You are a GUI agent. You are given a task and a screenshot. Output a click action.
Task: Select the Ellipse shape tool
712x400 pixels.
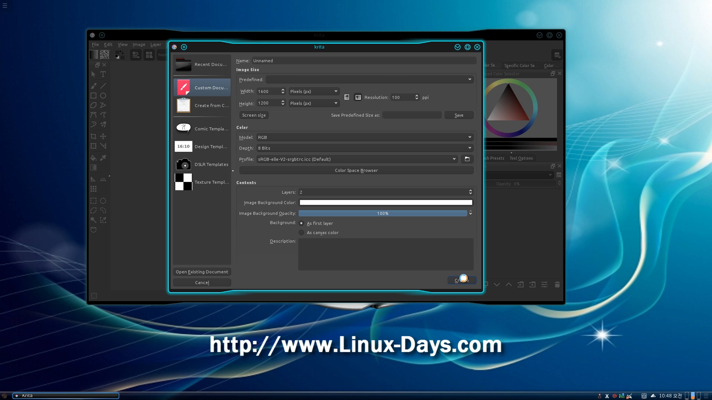pyautogui.click(x=103, y=96)
